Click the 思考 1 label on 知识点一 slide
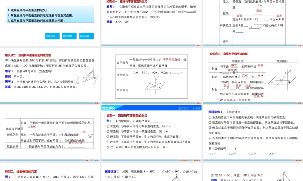The image size is (303, 181). [x=111, y=7]
